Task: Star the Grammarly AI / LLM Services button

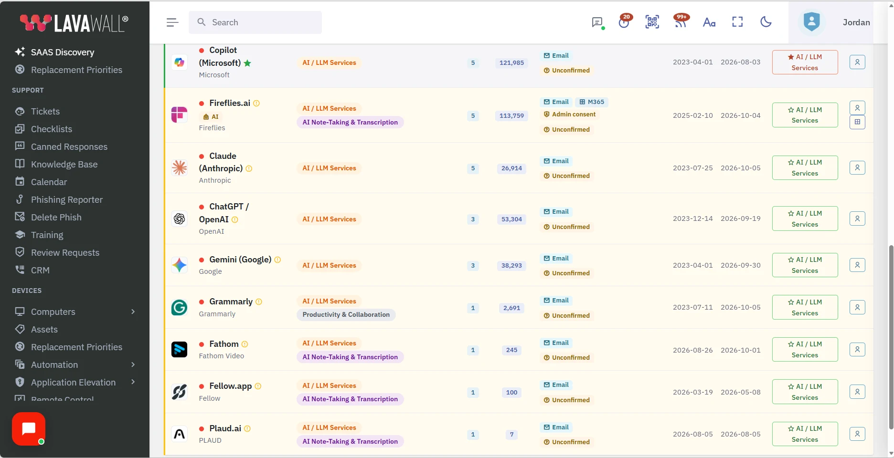Action: pos(805,307)
